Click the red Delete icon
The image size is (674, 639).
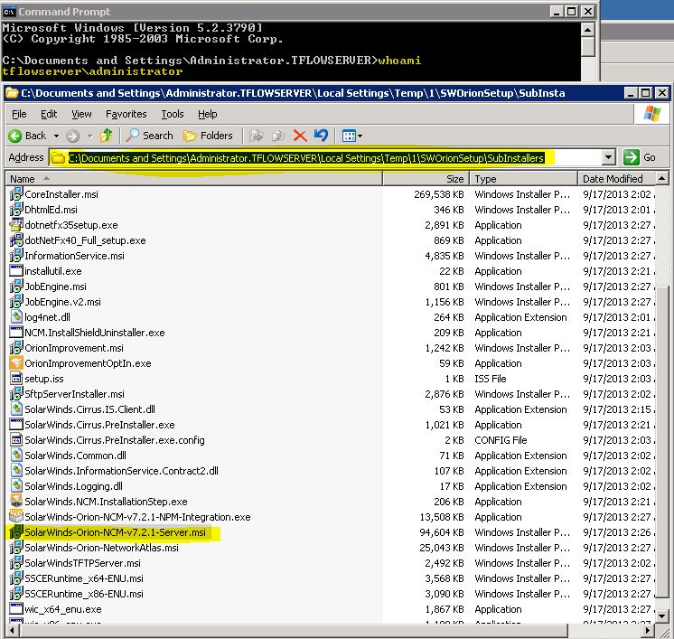point(300,136)
